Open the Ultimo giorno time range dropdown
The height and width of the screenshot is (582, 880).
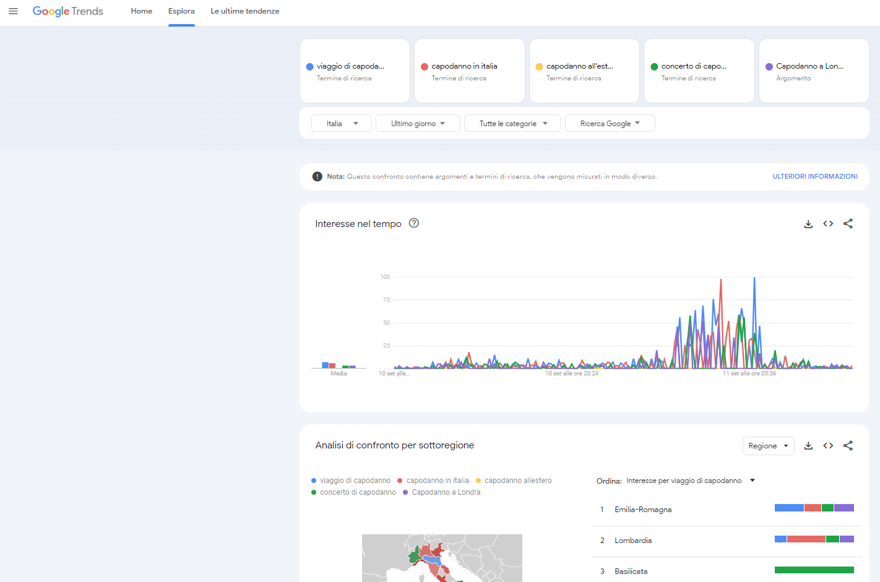(418, 123)
